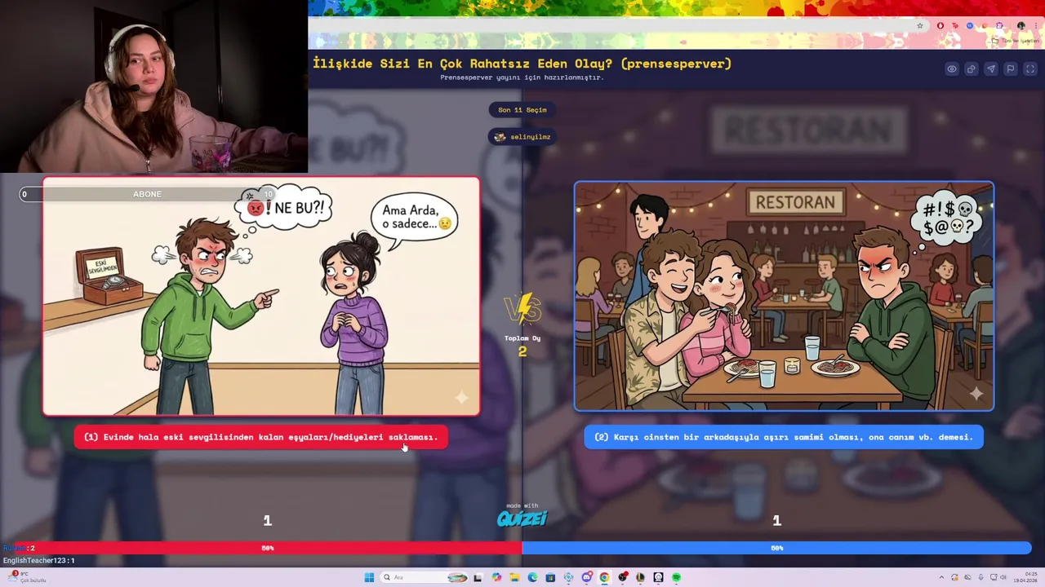Open Spotify from the taskbar
Viewport: 1045px width, 587px height.
(676, 577)
